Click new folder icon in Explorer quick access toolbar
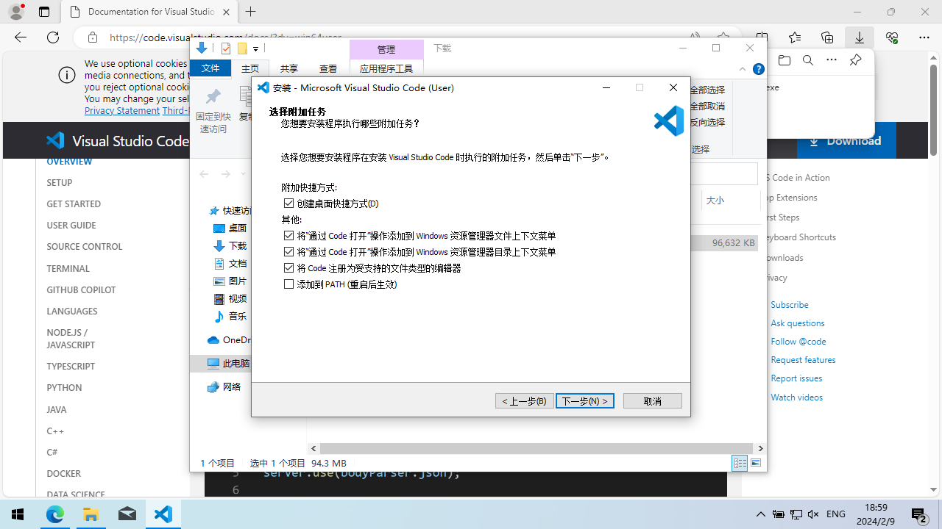The image size is (942, 529). click(241, 48)
